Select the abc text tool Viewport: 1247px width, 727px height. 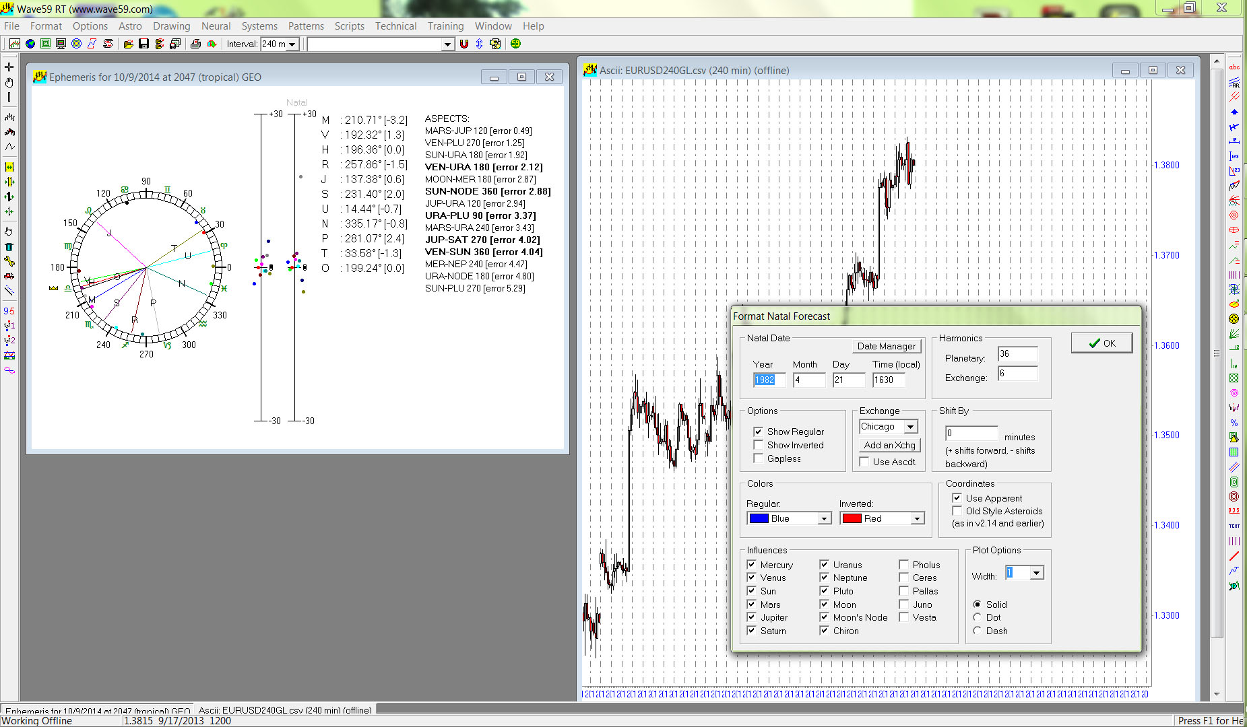1234,67
